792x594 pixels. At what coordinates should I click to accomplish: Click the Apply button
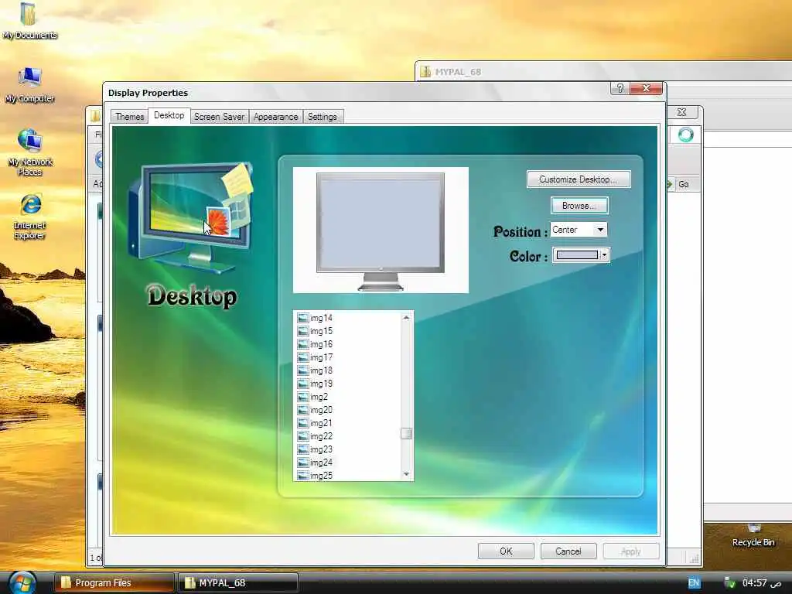tap(631, 551)
